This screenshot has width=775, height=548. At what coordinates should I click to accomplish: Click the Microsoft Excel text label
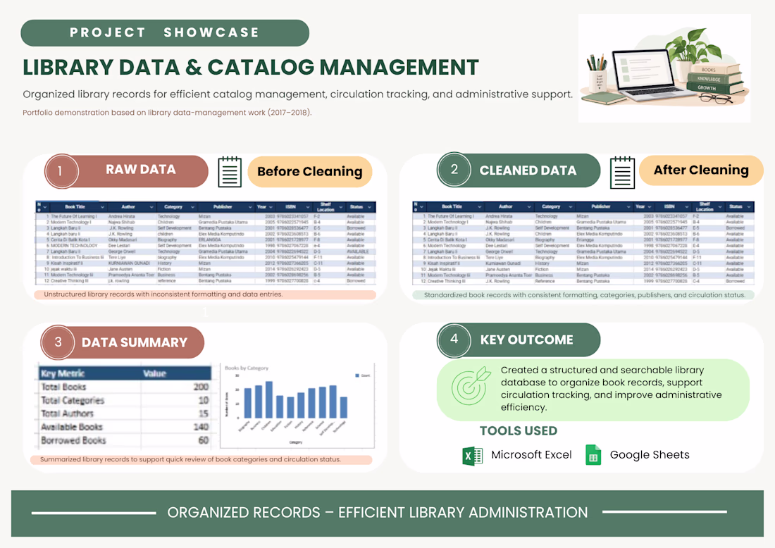pos(531,454)
